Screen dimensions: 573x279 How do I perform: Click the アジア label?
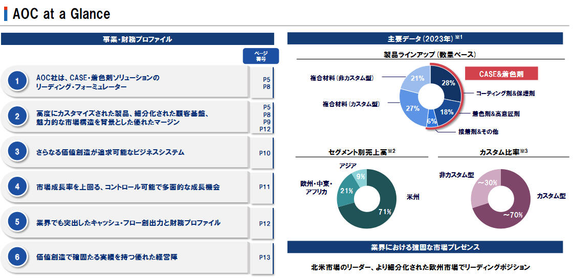(x=348, y=166)
